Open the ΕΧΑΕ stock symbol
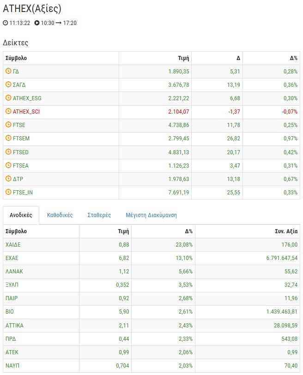 [12, 258]
